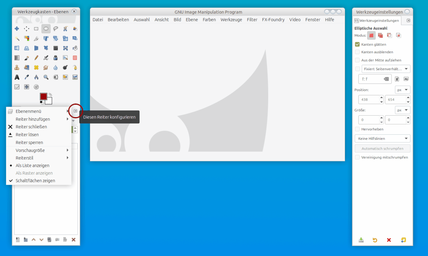Choose 'Add to selection' mode icon
The height and width of the screenshot is (256, 428).
click(x=380, y=35)
